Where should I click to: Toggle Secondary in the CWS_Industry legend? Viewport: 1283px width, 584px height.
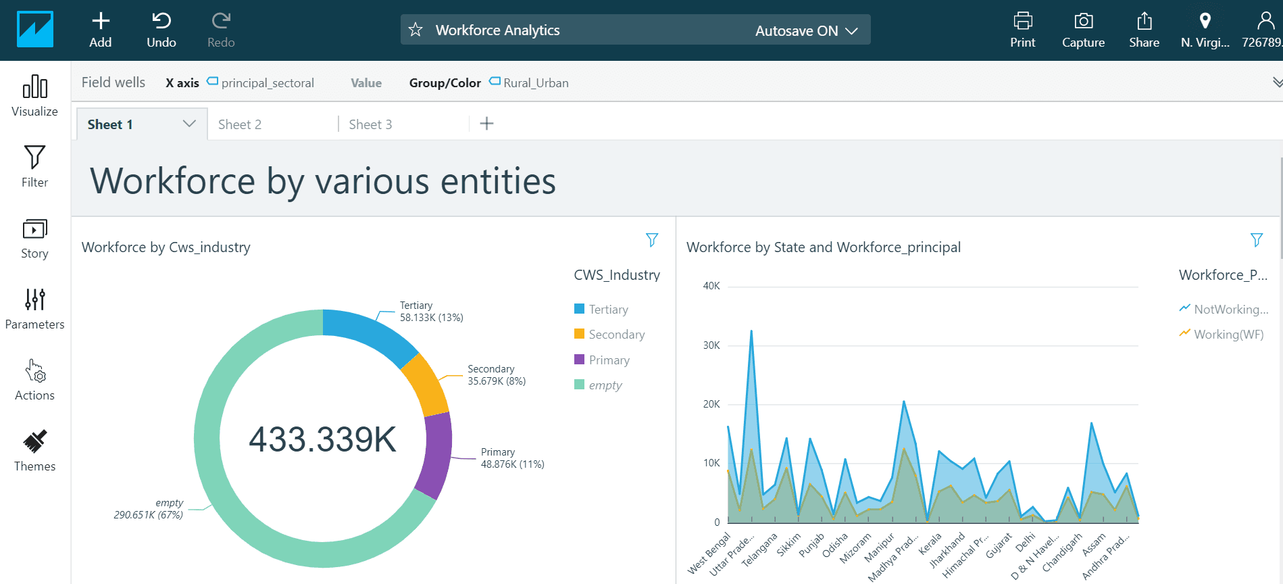click(609, 334)
